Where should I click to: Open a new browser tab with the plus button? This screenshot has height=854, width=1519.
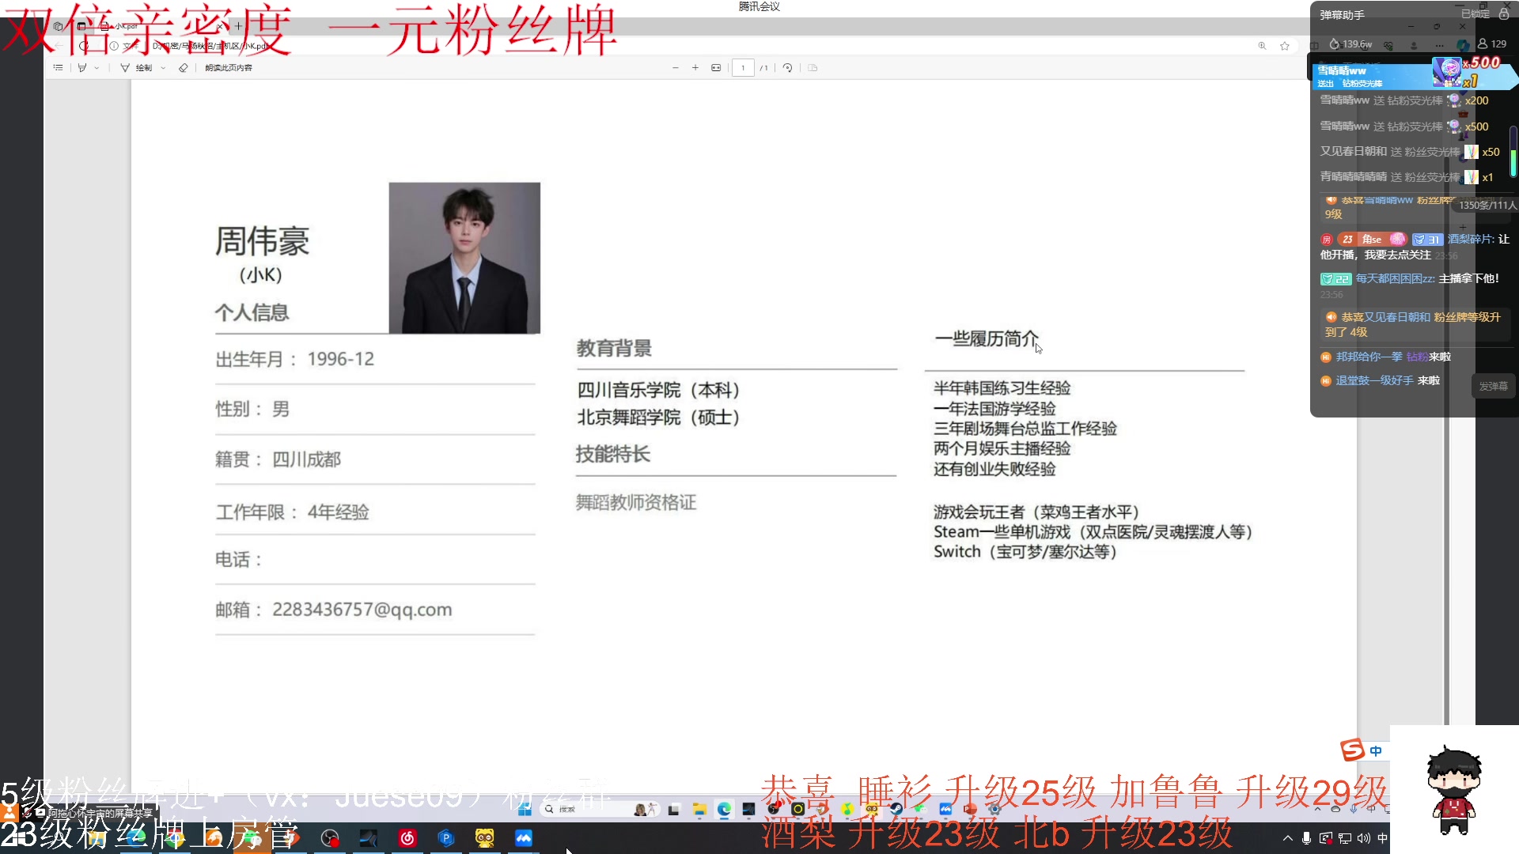237,25
